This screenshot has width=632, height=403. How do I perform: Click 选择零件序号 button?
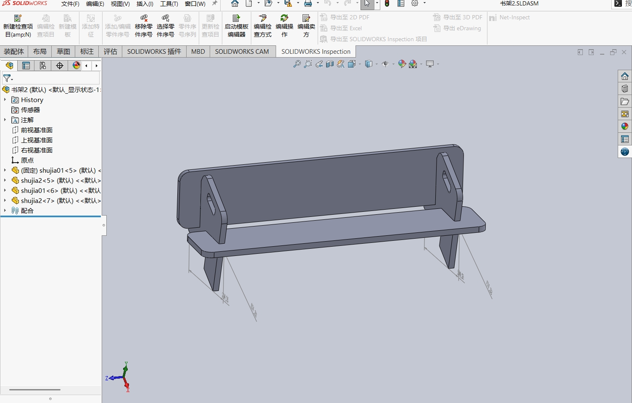coord(166,26)
